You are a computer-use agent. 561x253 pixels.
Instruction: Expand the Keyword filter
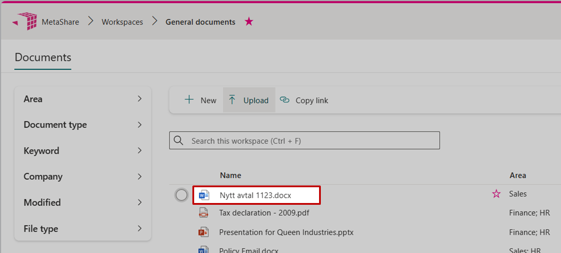click(139, 151)
